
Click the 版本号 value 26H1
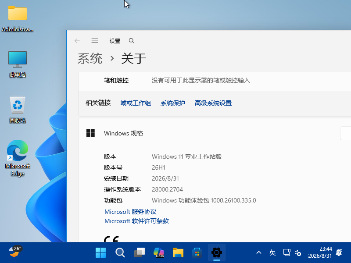(158, 167)
